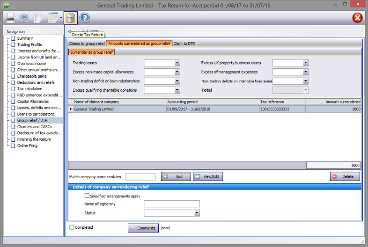Viewport: 368px width, 247px height.
Task: Click the broadcast antenna toolbar icon
Action: (24, 18)
